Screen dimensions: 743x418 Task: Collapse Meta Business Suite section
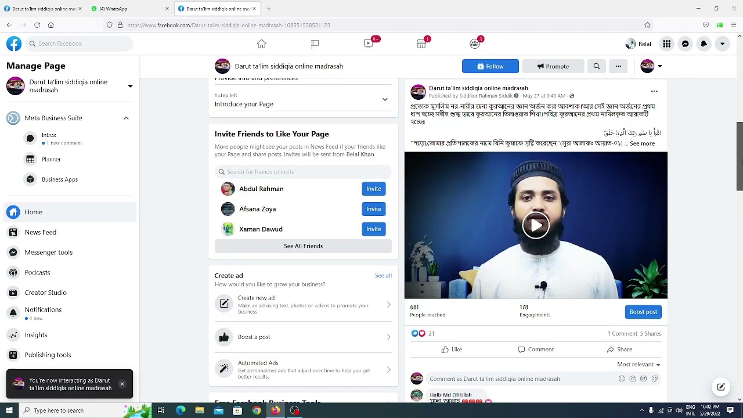(126, 118)
